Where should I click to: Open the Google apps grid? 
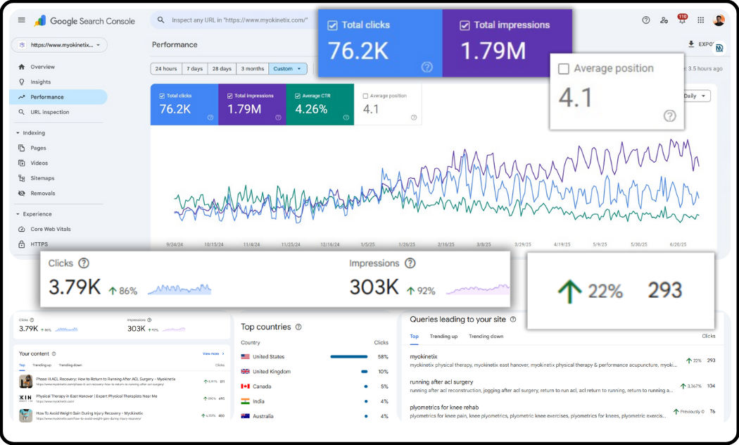(700, 20)
